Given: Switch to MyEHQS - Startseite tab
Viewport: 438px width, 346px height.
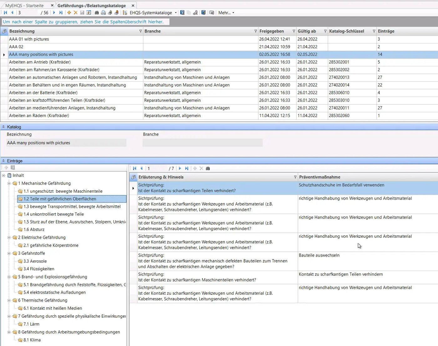Looking at the screenshot, I should point(24,6).
